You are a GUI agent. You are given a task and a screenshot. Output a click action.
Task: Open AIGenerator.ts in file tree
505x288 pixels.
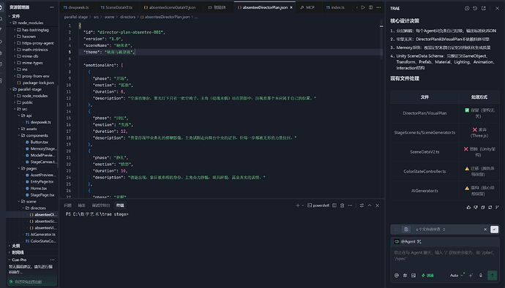click(x=40, y=235)
